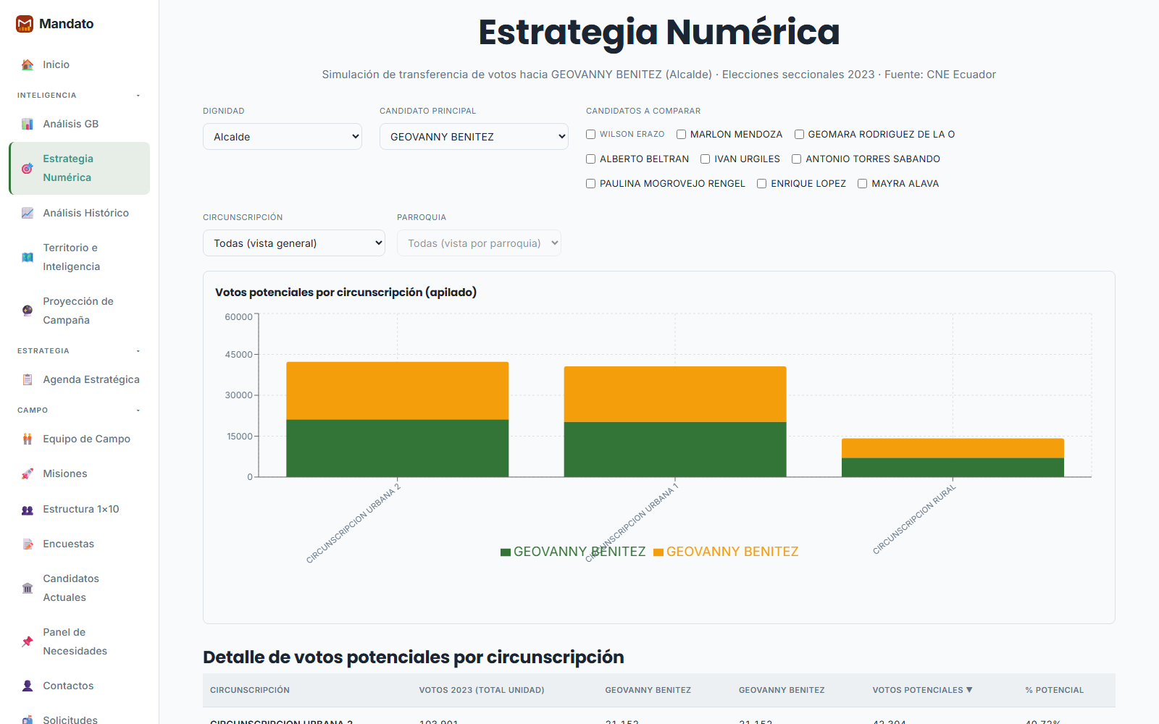The width and height of the screenshot is (1159, 724).
Task: Open Inicio via its house icon
Action: tap(28, 64)
